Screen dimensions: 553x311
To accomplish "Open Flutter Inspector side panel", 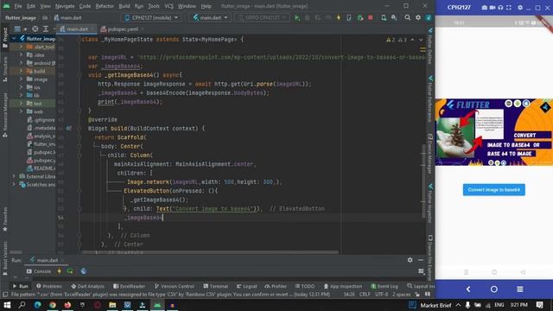I will click(x=430, y=204).
